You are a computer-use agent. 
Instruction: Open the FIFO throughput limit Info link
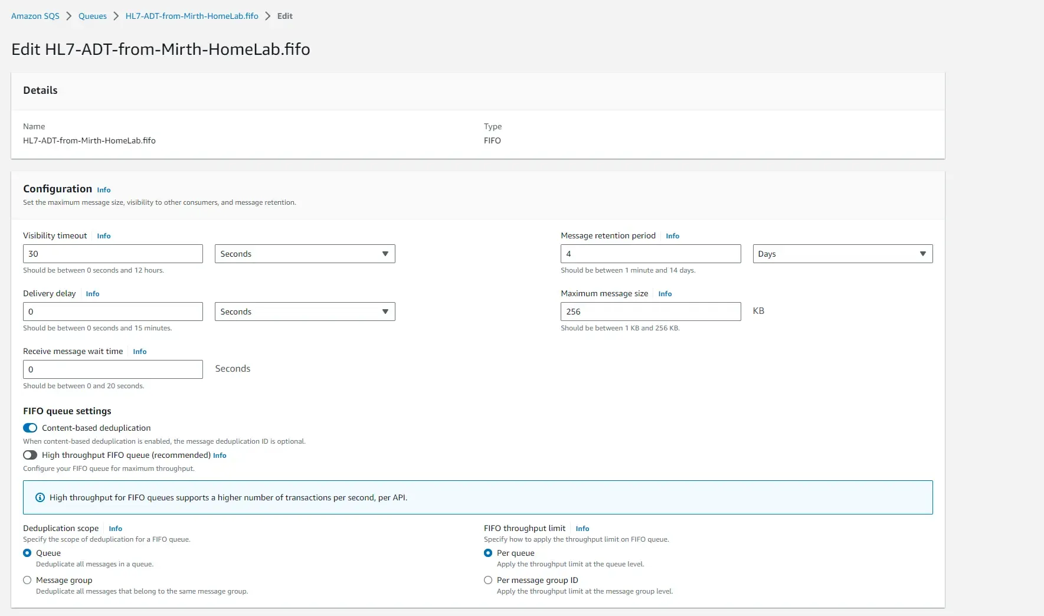point(582,528)
